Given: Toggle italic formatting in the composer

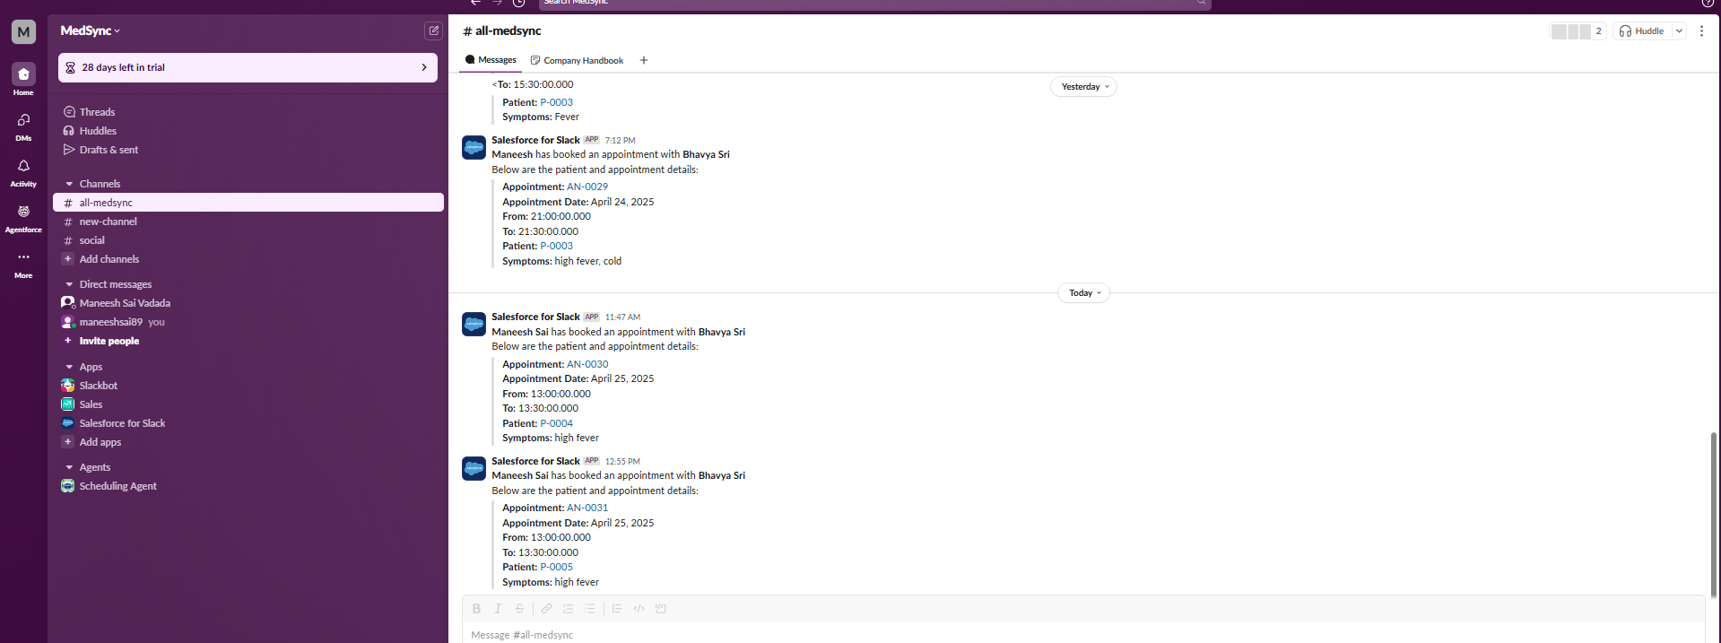Looking at the screenshot, I should [498, 609].
